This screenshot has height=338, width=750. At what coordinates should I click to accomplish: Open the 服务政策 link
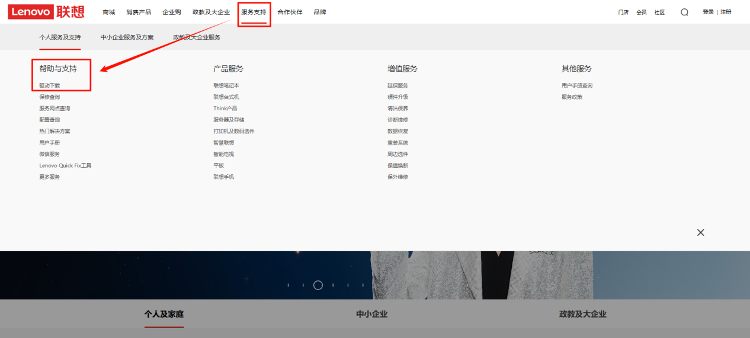click(x=572, y=97)
